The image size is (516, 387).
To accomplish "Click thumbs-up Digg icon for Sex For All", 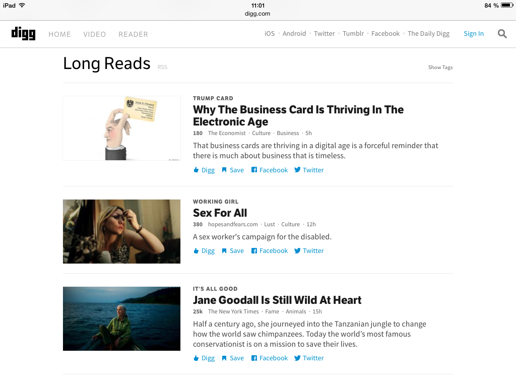I will pyautogui.click(x=196, y=251).
